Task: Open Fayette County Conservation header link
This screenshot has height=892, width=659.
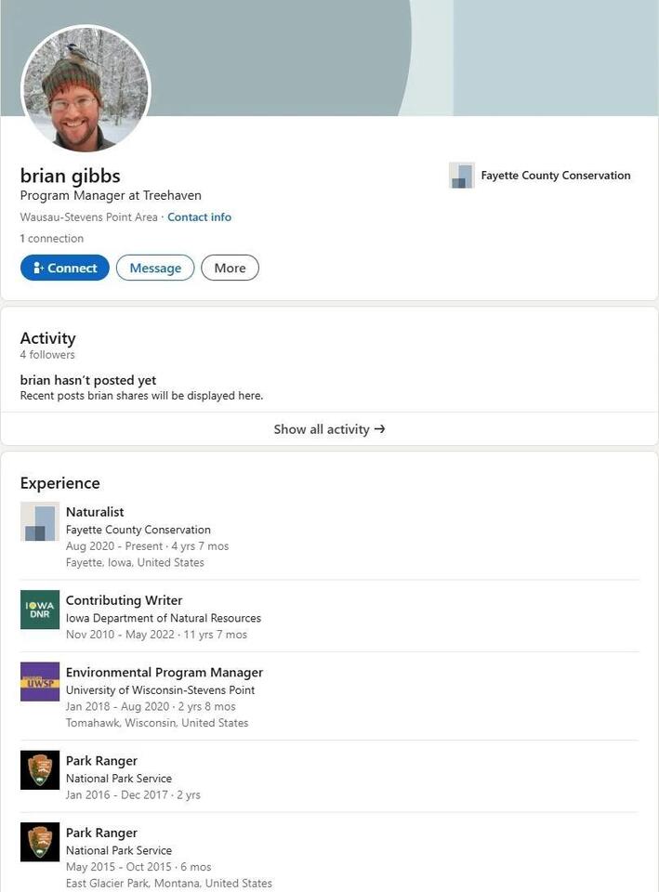Action: 556,176
